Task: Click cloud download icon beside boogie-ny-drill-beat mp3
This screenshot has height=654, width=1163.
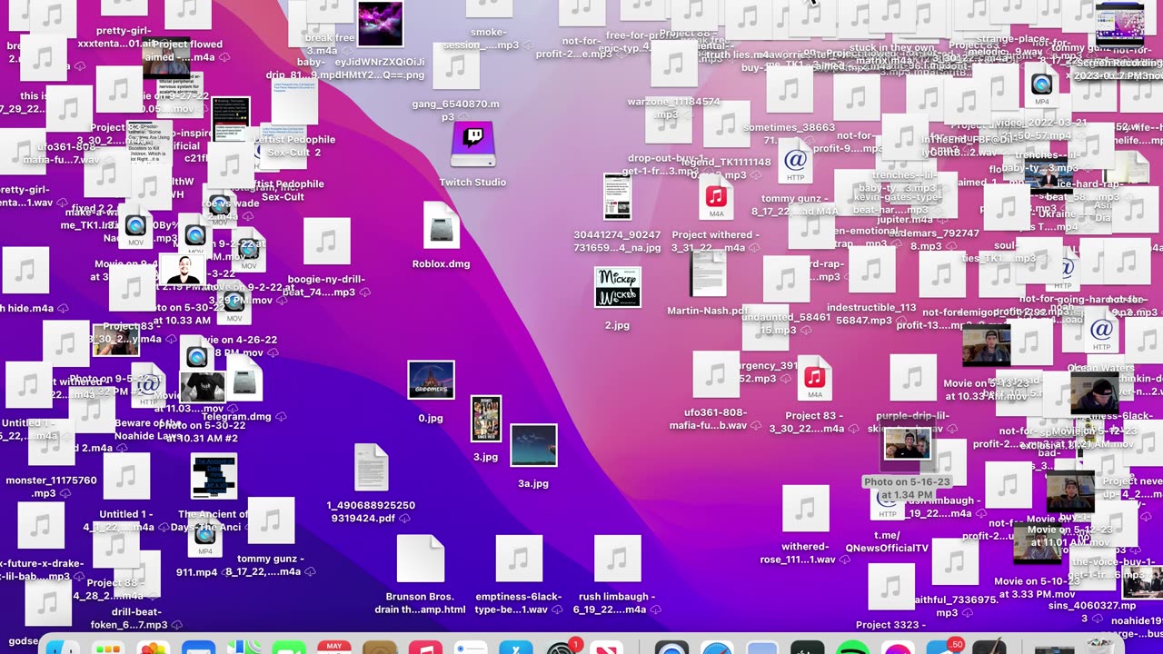Action: [364, 292]
